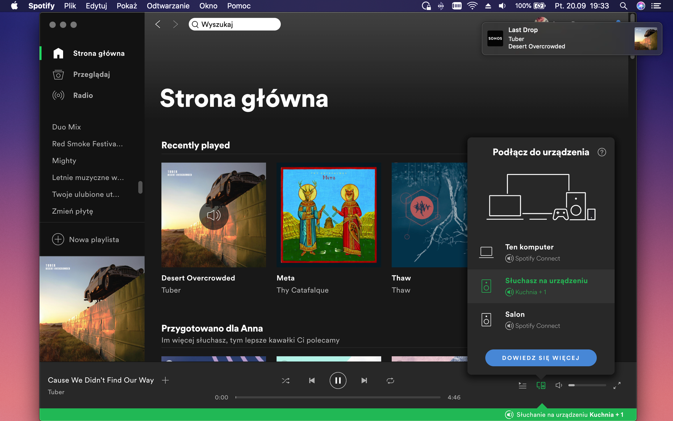
Task: Open help for Podłącz do urządzenia
Action: tap(602, 152)
